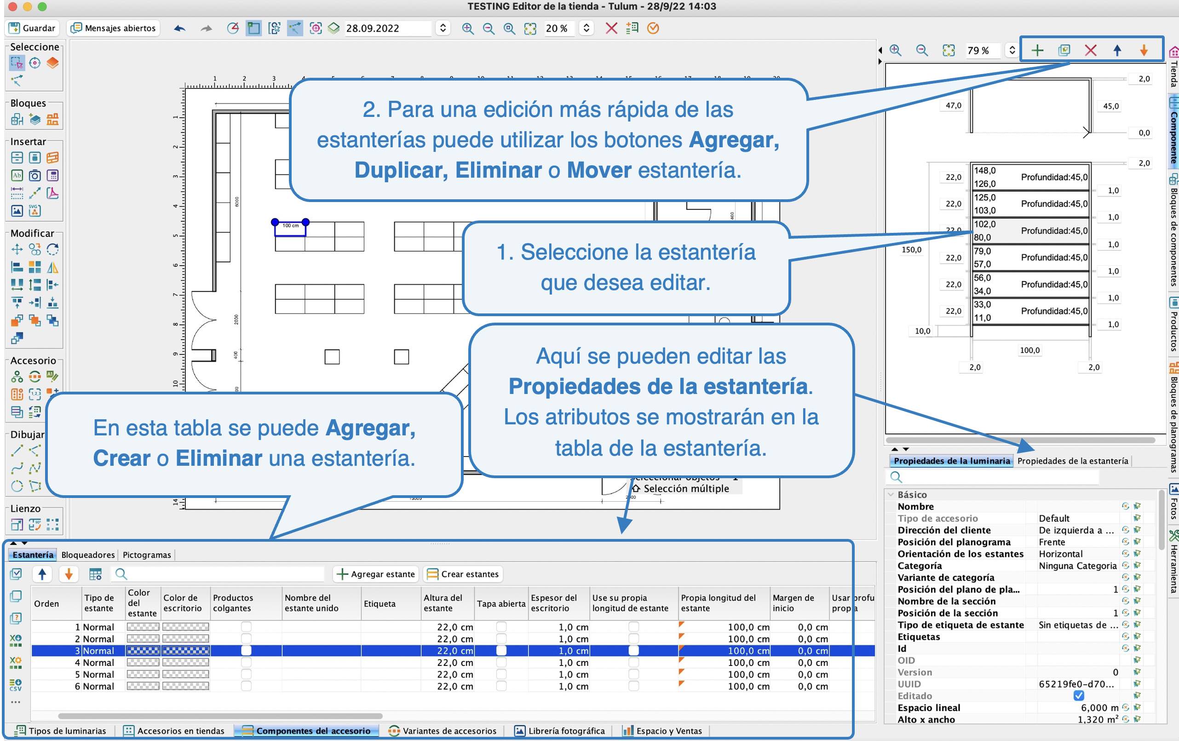Click the mirror flip icon under Modificar
This screenshot has height=741, width=1179.
[x=52, y=267]
